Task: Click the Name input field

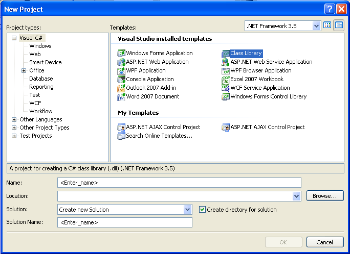Action: click(x=179, y=183)
